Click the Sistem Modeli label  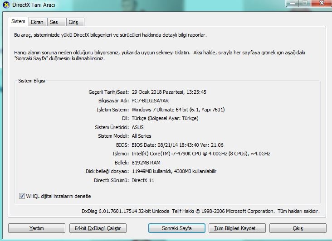coord(113,136)
